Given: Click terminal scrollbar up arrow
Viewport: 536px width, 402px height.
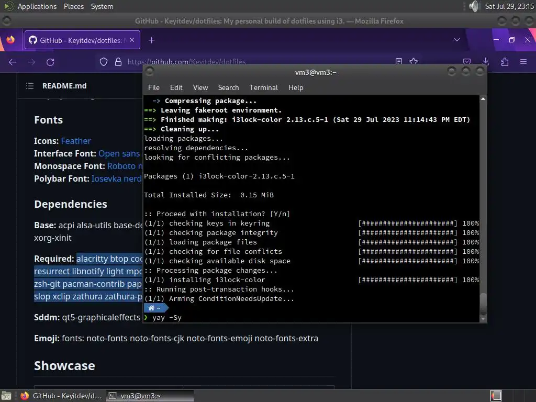Looking at the screenshot, I should coord(483,99).
